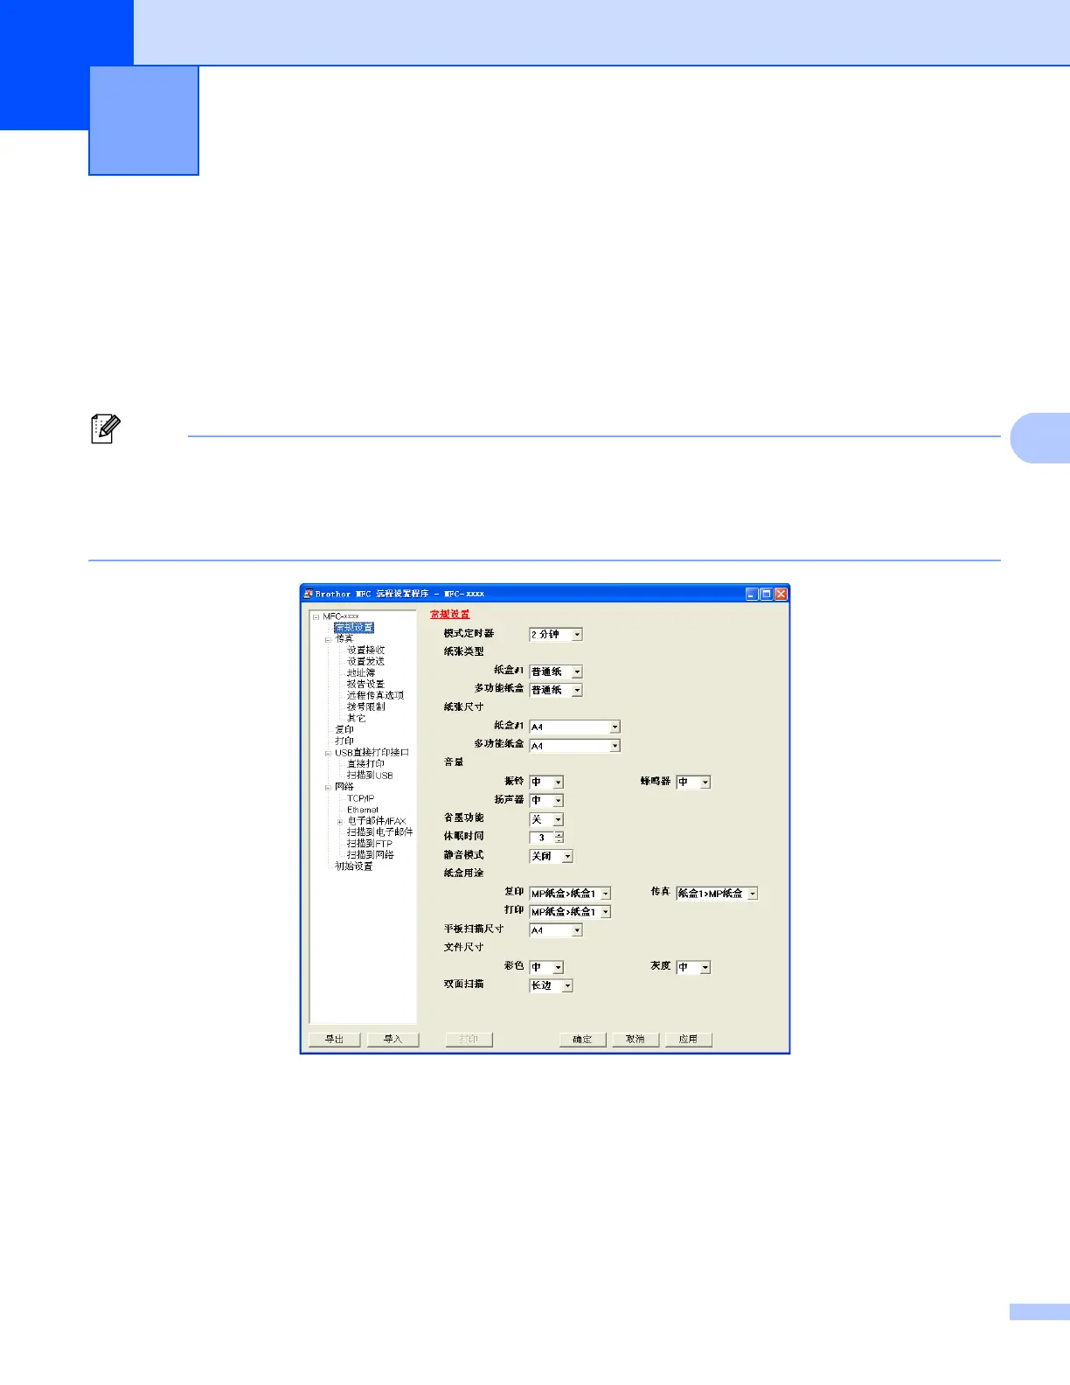Expand the 电子邮件/IFAX tree node
1070x1385 pixels.
pos(340,822)
